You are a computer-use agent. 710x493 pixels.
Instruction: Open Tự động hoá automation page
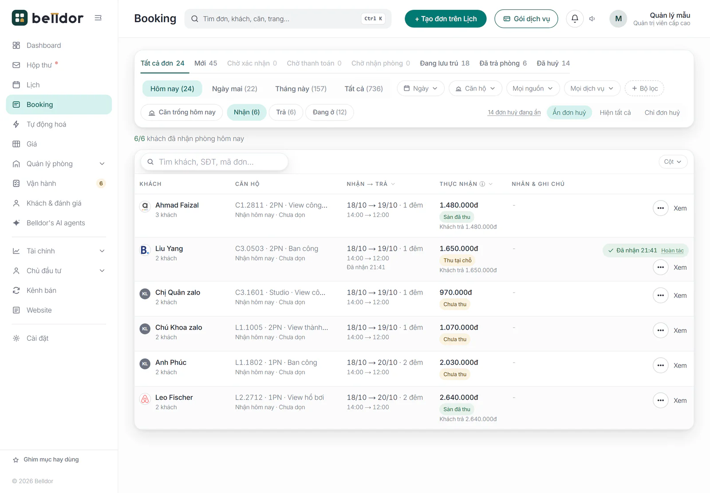(x=59, y=124)
